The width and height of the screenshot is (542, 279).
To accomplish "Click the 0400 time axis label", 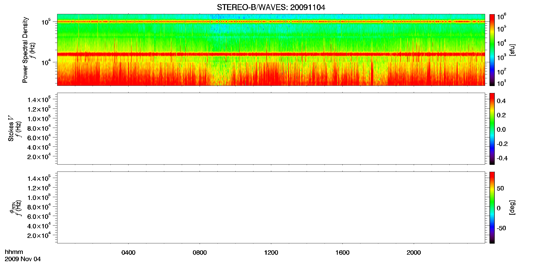I will 129,253.
